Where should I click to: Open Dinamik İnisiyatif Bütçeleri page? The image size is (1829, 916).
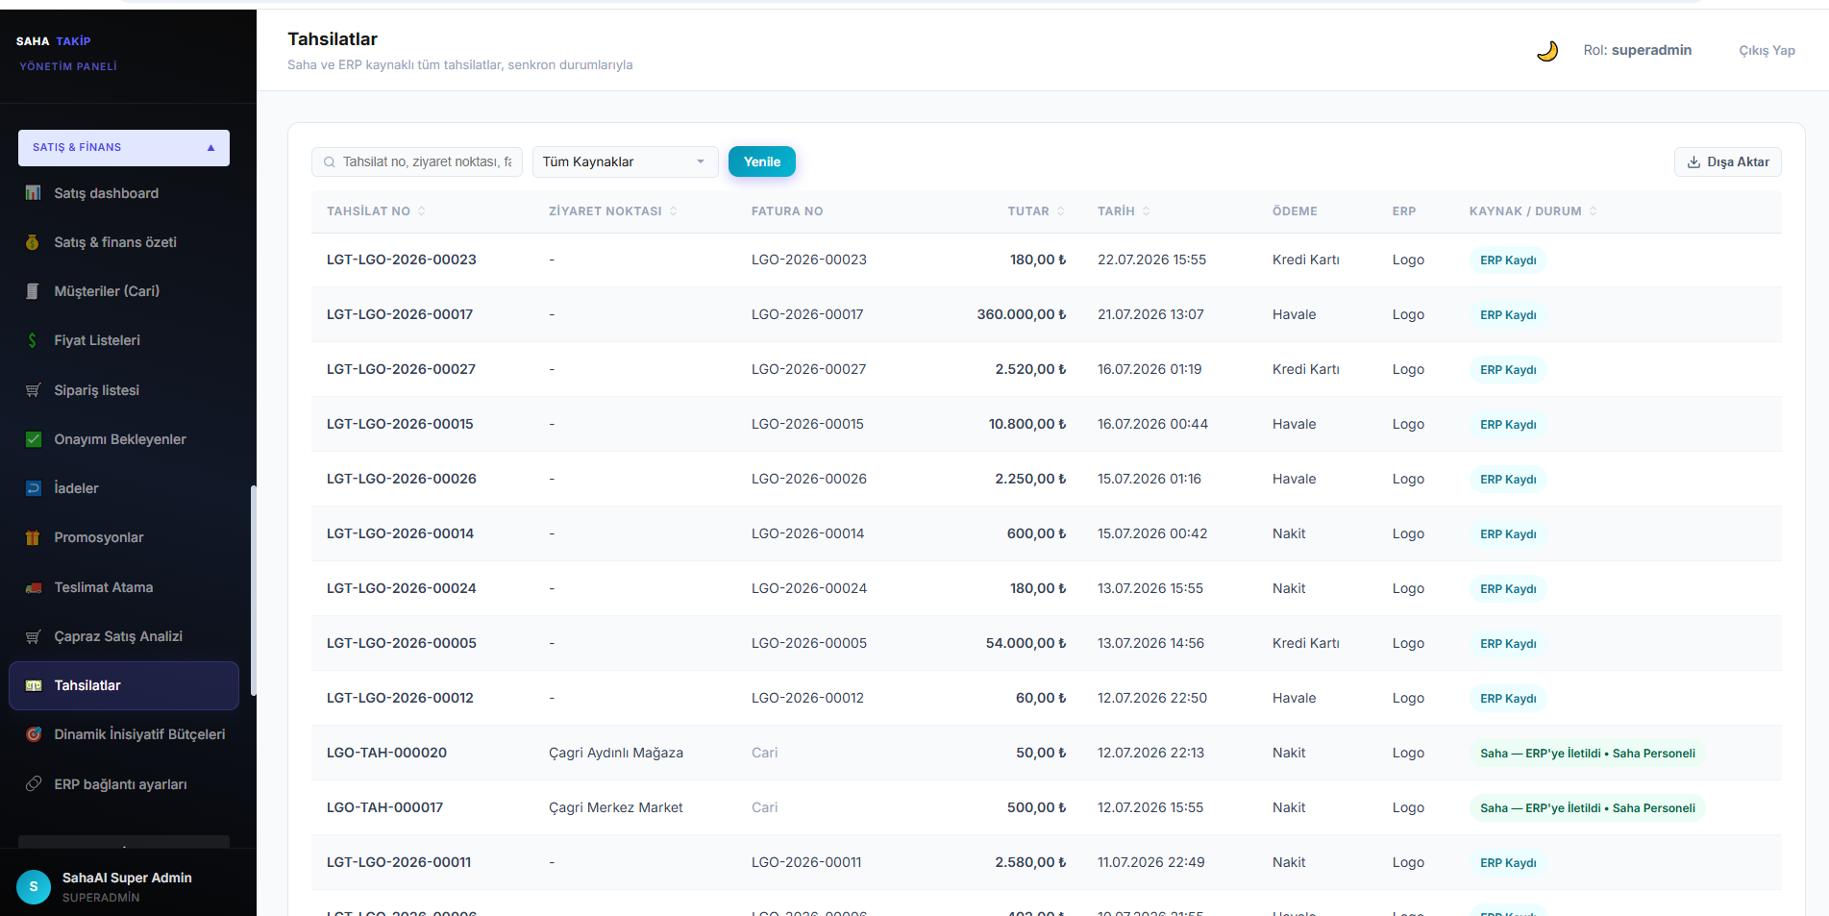[x=124, y=734]
